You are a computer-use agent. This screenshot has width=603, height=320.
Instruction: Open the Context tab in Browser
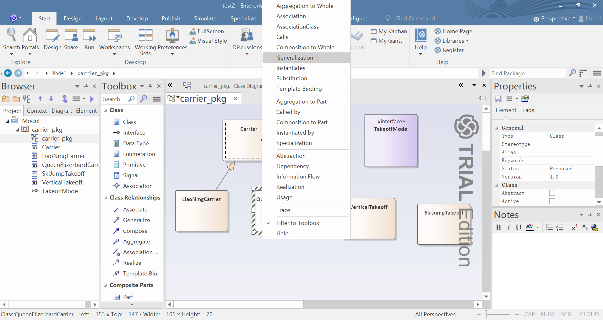point(37,111)
